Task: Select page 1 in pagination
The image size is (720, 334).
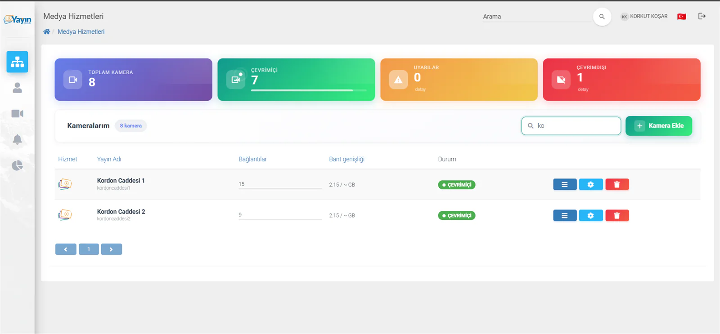Action: click(x=89, y=249)
